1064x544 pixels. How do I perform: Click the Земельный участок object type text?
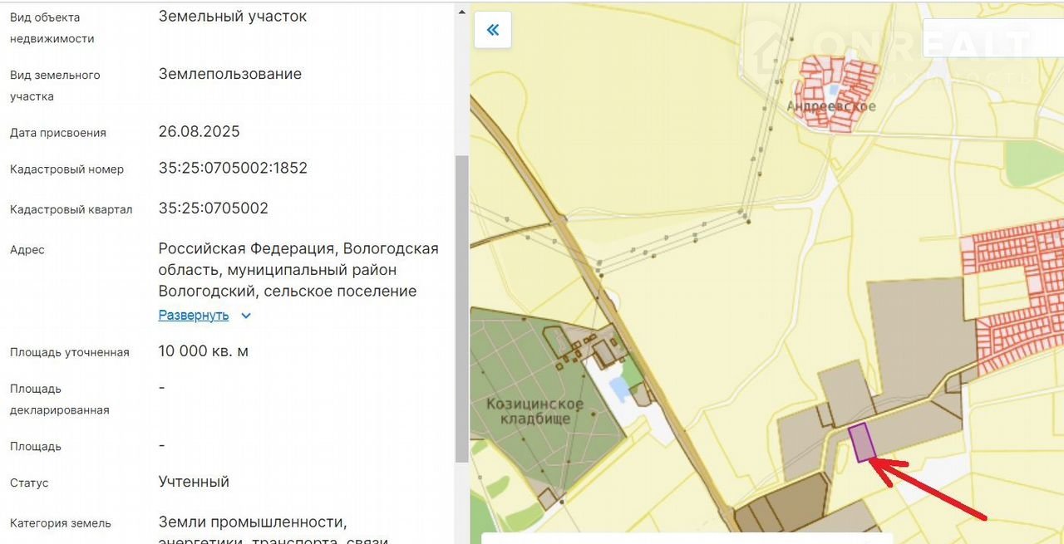[233, 17]
